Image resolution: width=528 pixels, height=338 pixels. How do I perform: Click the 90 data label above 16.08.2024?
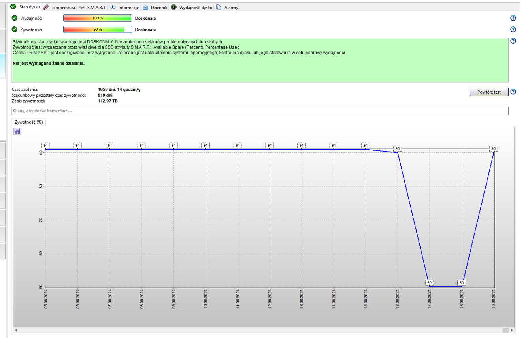398,148
